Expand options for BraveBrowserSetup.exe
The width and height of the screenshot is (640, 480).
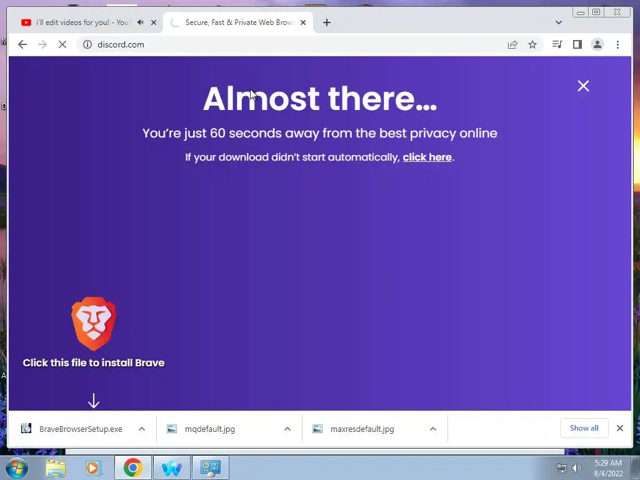(x=142, y=429)
